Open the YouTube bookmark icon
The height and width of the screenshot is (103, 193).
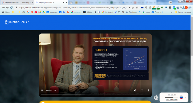pos(36,12)
